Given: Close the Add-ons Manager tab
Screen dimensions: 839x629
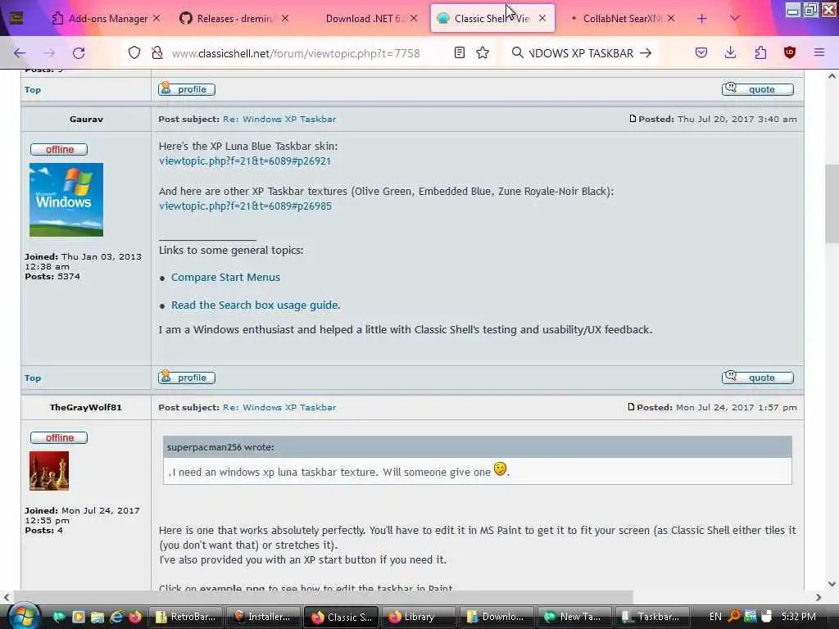Looking at the screenshot, I should pyautogui.click(x=156, y=18).
